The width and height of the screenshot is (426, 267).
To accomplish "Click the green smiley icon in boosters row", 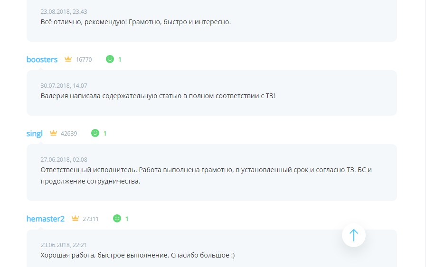I will click(110, 59).
